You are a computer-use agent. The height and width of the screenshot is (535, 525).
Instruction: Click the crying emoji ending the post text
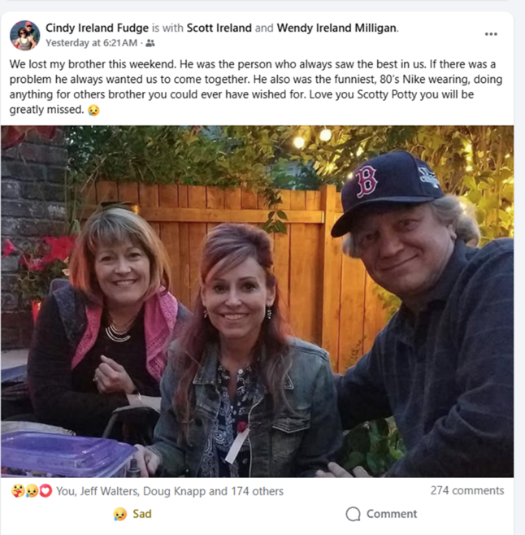pos(93,111)
